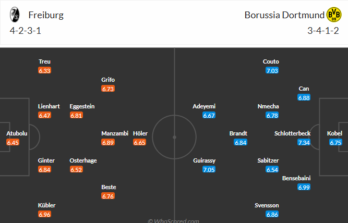Viewport: 348px width, 223px height.
Task: Click Guirassy's 7.05 rating badge
Action: point(209,169)
